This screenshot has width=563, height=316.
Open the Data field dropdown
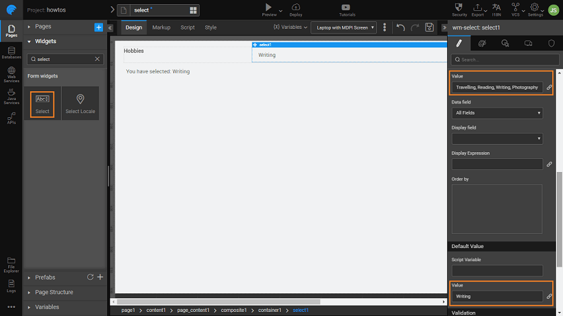click(x=497, y=112)
